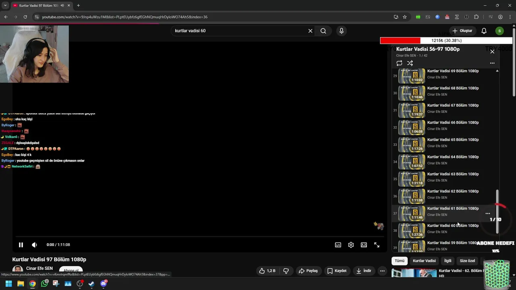This screenshot has width=516, height=290.
Task: Open the Oluştur create menu
Action: click(x=462, y=31)
